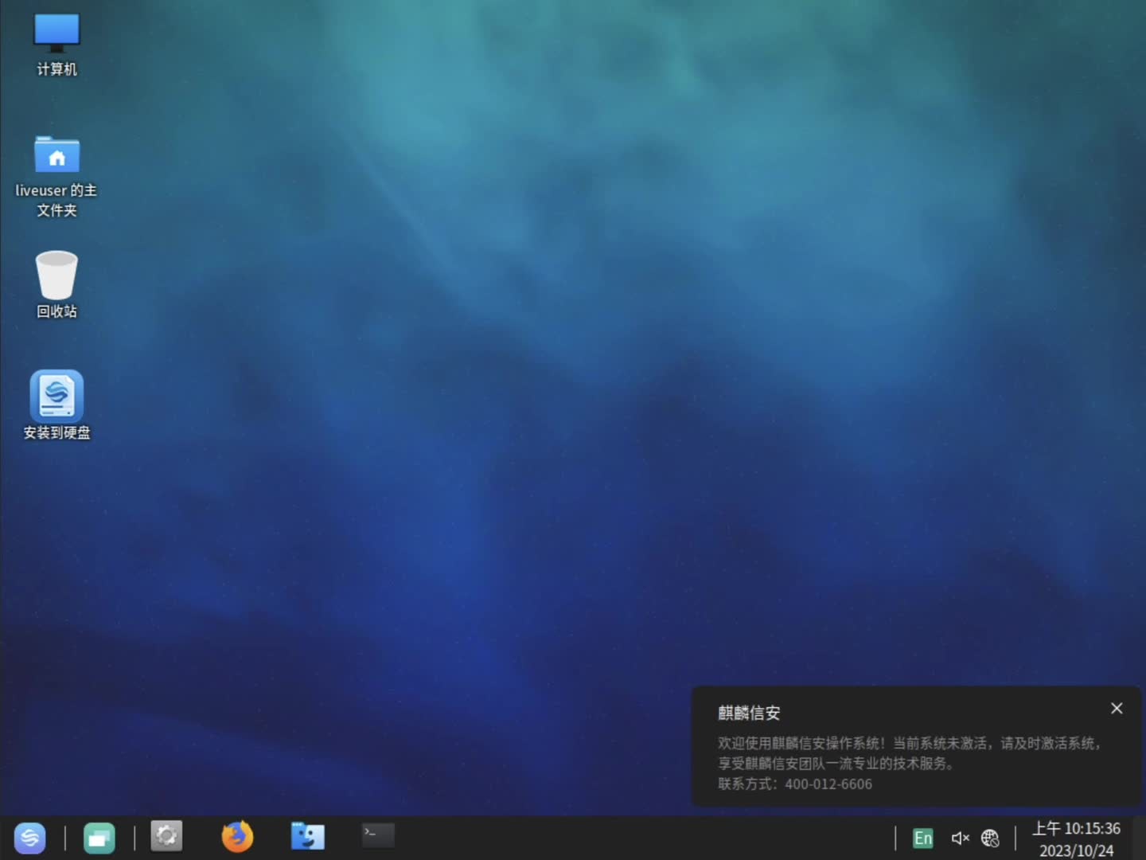Dismiss the 麒麟信安 notification with the X
Screen dimensions: 1146x860
click(1117, 708)
